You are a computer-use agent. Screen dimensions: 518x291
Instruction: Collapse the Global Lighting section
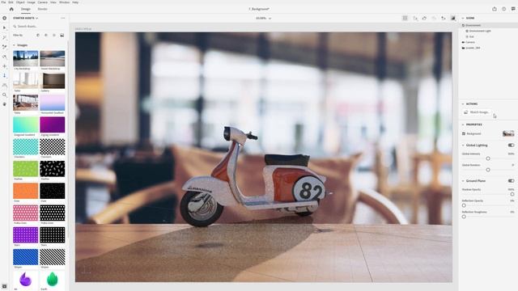tap(463, 145)
